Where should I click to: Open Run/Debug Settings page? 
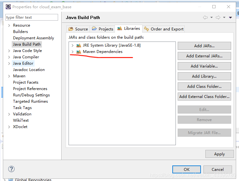[31, 95]
